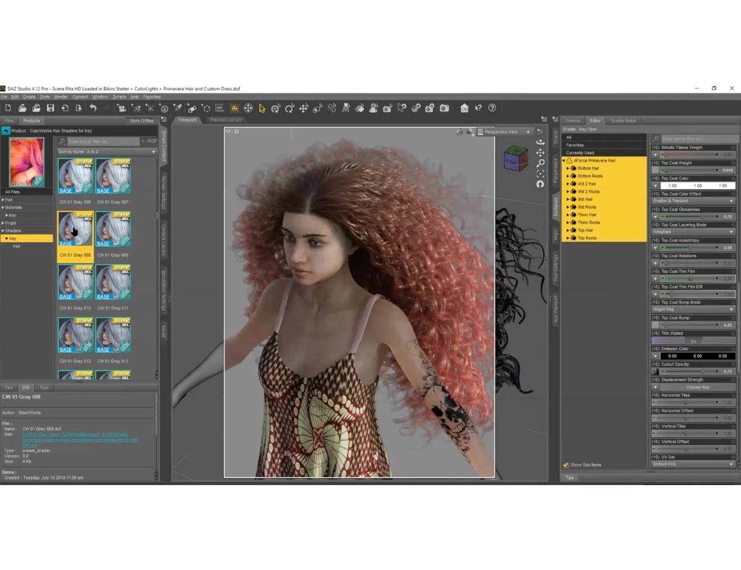Image resolution: width=741 pixels, height=570 pixels.
Task: Open the Help question mark icon
Action: point(492,108)
